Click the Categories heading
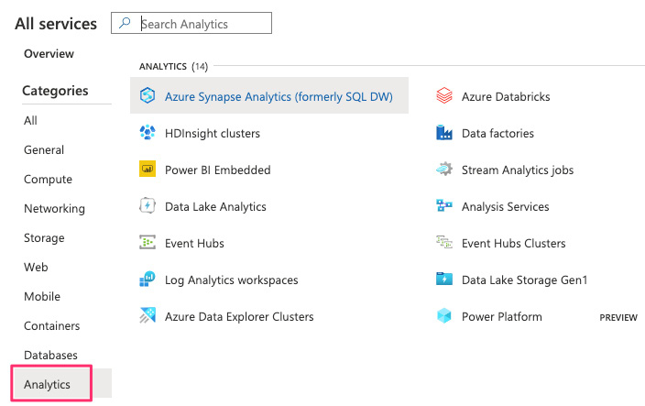645x406 pixels. tap(55, 91)
